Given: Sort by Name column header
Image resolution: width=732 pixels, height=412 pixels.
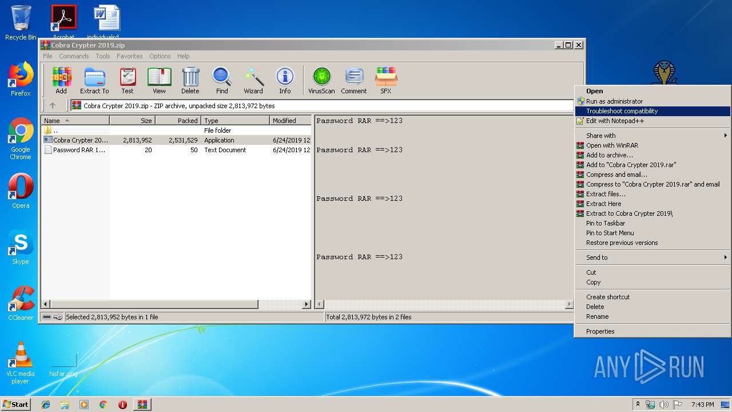Looking at the screenshot, I should coord(75,121).
